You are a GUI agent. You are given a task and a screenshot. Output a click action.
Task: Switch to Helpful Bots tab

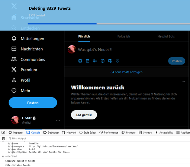tap(166, 36)
